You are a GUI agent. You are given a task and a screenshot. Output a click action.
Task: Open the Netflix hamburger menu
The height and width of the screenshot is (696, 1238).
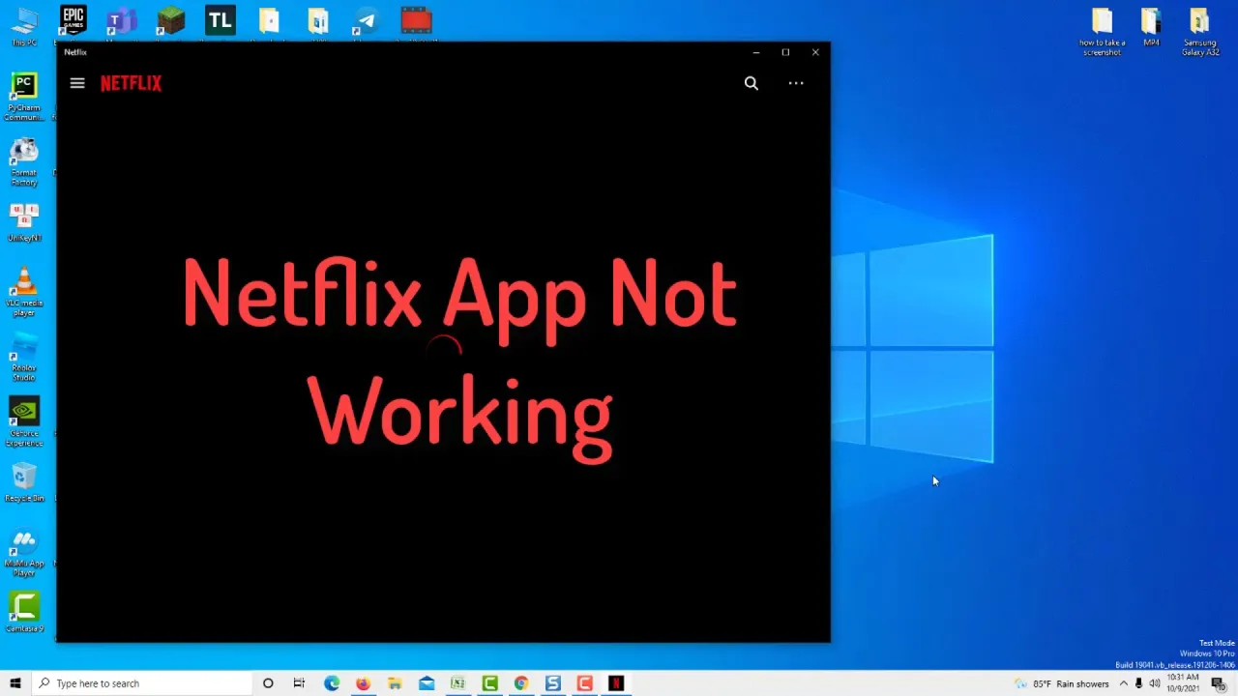coord(77,83)
